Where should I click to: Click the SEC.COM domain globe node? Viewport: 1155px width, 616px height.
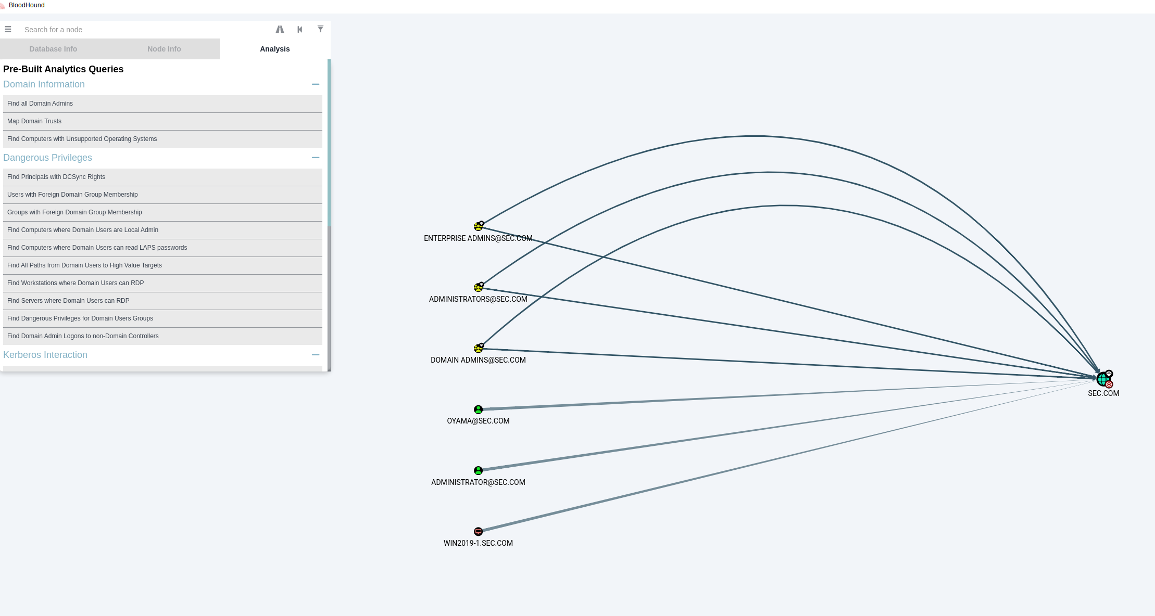1103,379
